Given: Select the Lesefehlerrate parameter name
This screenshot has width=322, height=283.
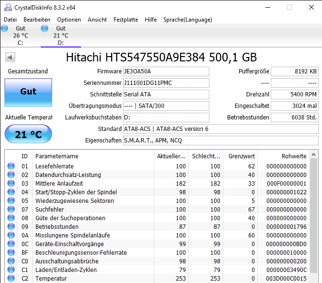Looking at the screenshot, I should coord(55,166).
